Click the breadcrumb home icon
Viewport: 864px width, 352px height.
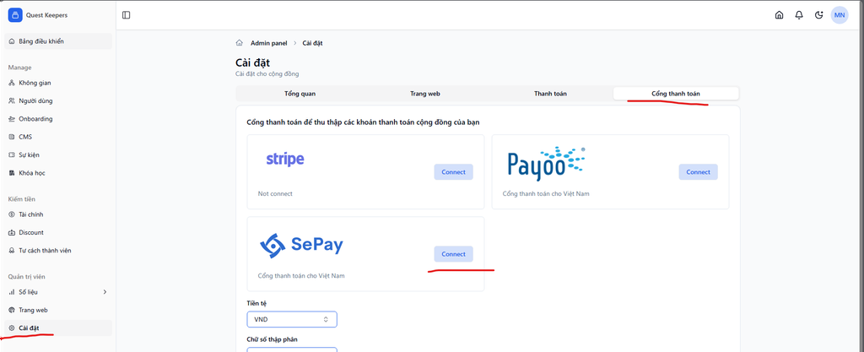[239, 42]
